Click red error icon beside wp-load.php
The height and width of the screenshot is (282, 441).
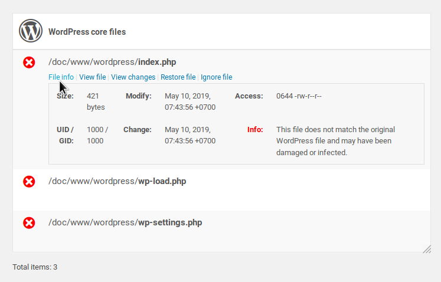click(x=29, y=182)
